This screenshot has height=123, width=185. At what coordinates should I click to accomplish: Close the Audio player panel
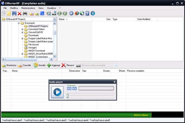click(115, 82)
